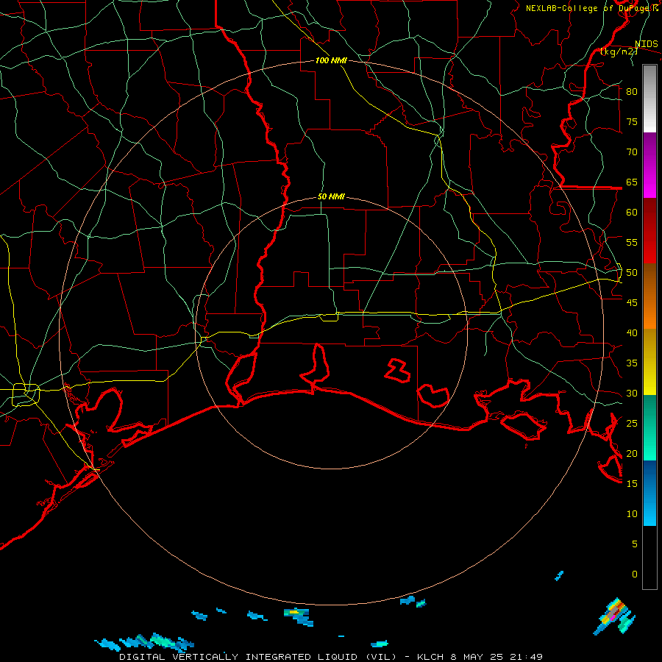Click the '30' value on the scale
This screenshot has height=662, width=662.
coord(632,393)
